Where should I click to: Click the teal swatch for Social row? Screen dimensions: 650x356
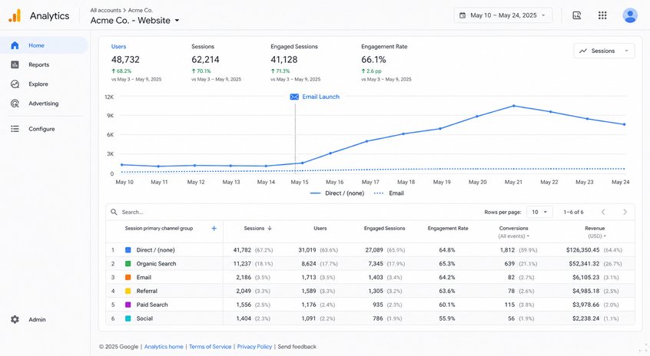[x=128, y=318]
